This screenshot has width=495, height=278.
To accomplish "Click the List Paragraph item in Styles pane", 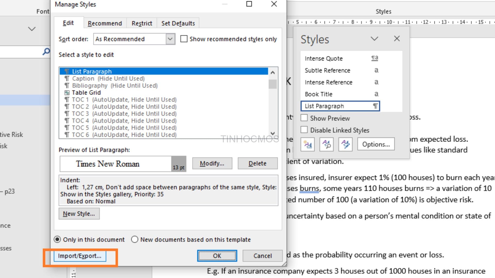I will point(340,106).
